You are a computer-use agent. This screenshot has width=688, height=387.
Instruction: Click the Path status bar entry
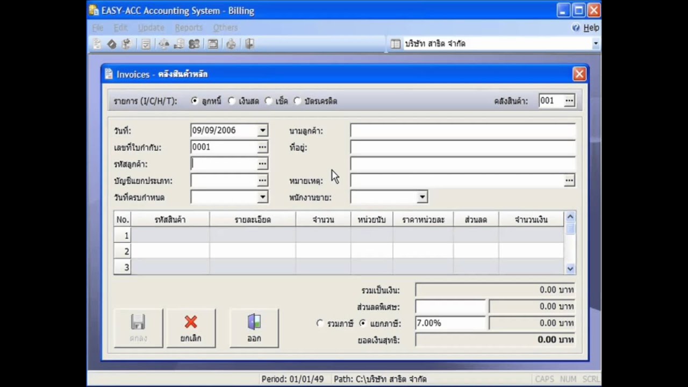380,379
